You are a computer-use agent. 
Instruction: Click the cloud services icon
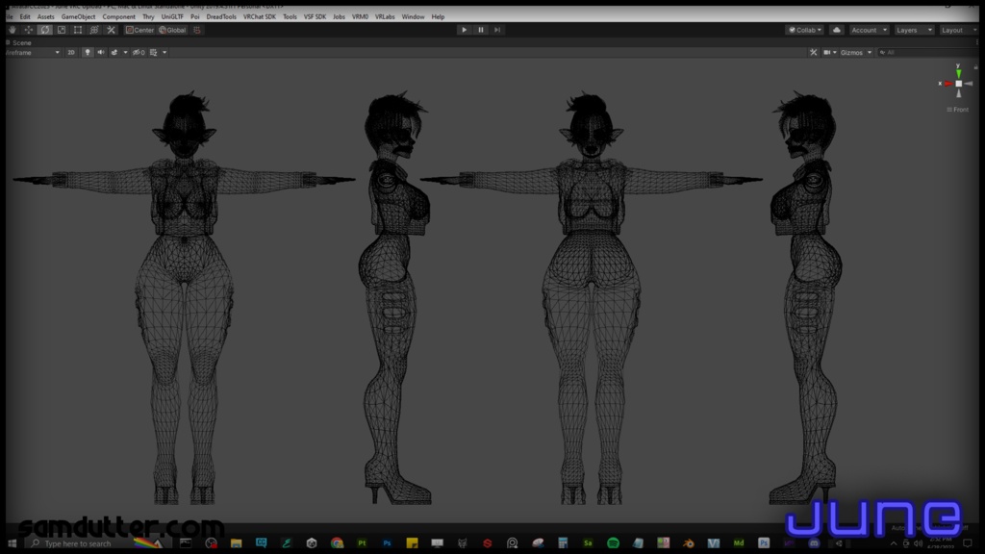tap(836, 30)
